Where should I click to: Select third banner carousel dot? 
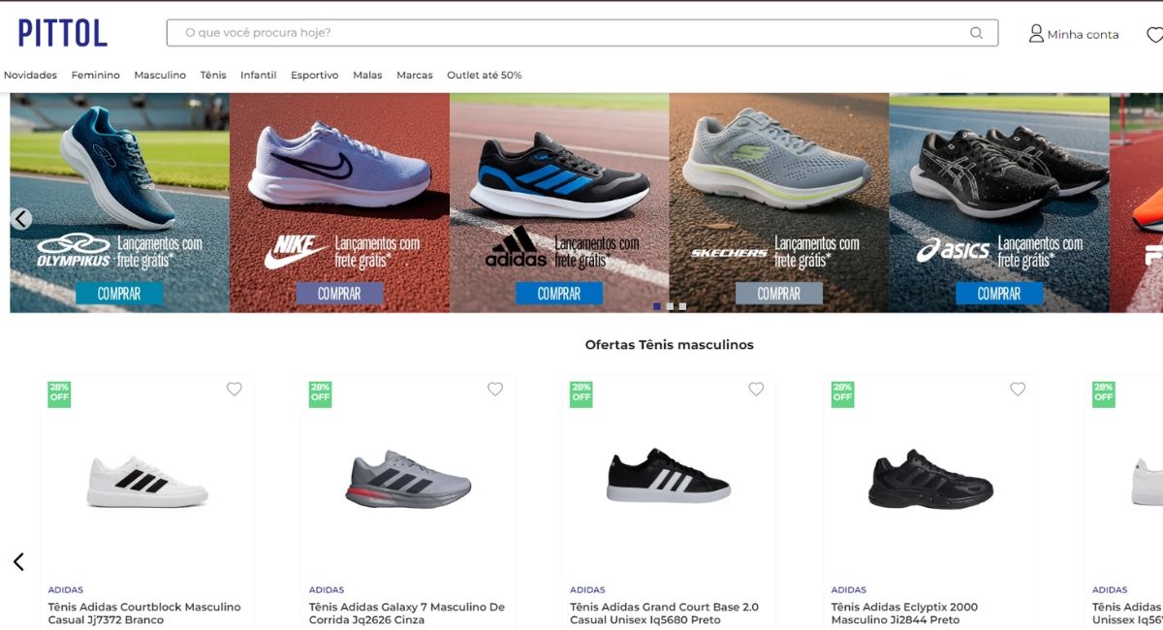[682, 306]
